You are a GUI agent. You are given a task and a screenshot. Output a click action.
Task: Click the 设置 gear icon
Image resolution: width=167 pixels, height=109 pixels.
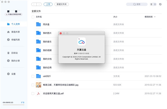click(x=8, y=74)
